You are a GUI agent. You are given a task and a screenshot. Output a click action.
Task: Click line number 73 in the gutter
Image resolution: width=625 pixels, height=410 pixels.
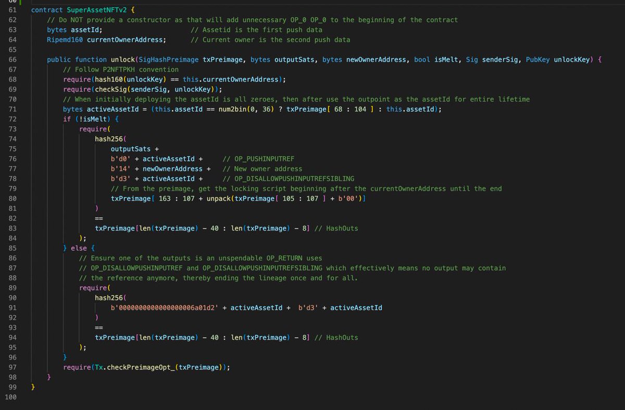[13, 129]
